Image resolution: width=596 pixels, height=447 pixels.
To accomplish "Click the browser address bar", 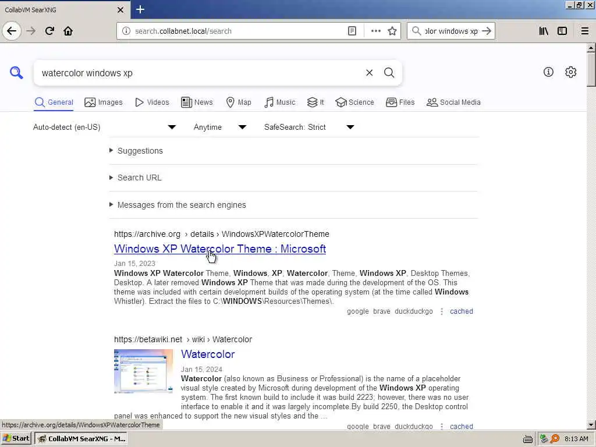I will click(239, 31).
